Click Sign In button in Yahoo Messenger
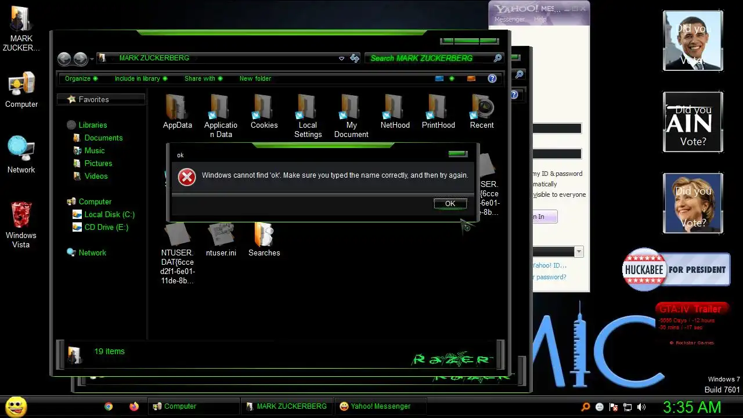The width and height of the screenshot is (743, 418). click(x=544, y=217)
